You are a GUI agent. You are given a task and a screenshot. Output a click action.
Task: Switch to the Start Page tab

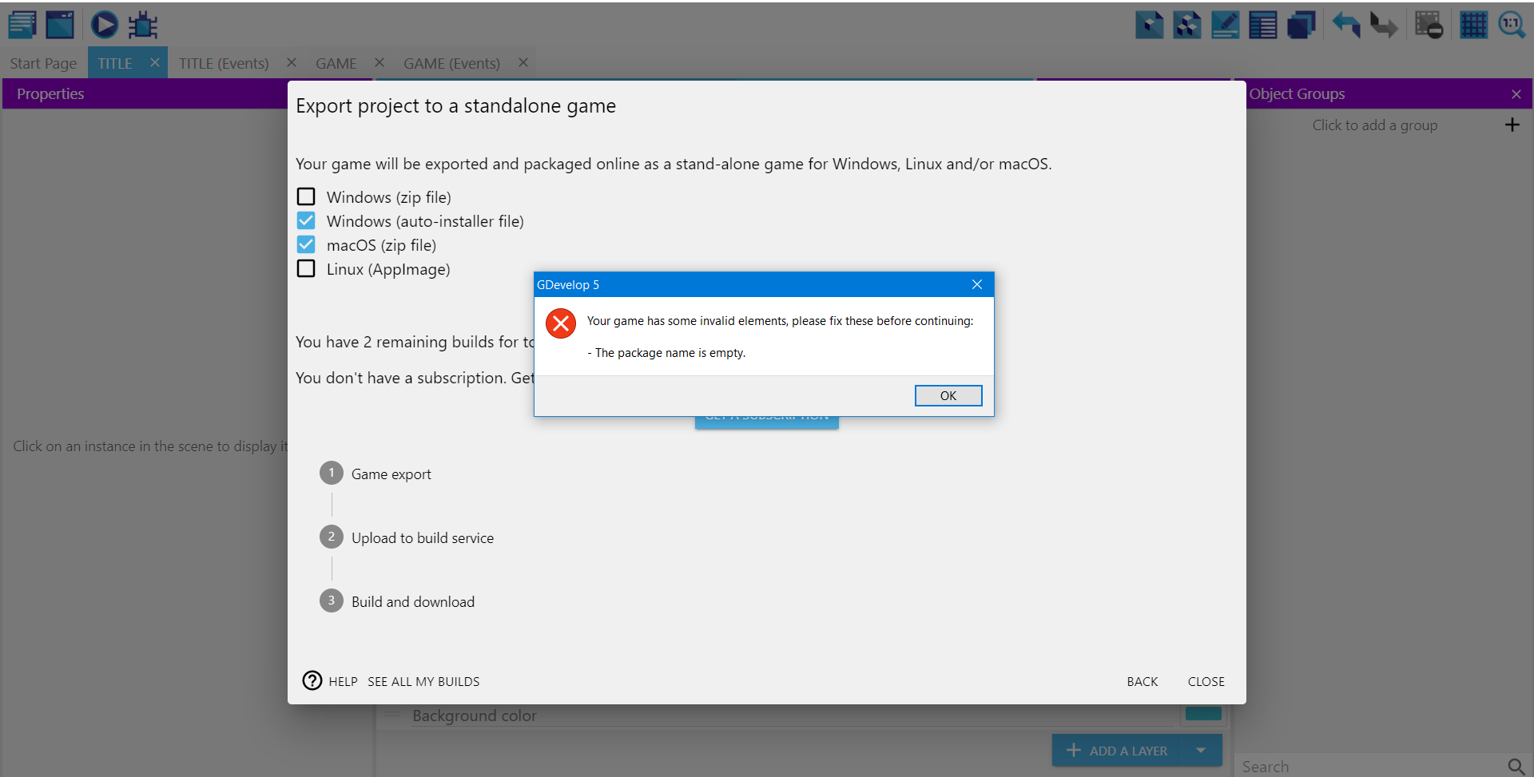43,63
